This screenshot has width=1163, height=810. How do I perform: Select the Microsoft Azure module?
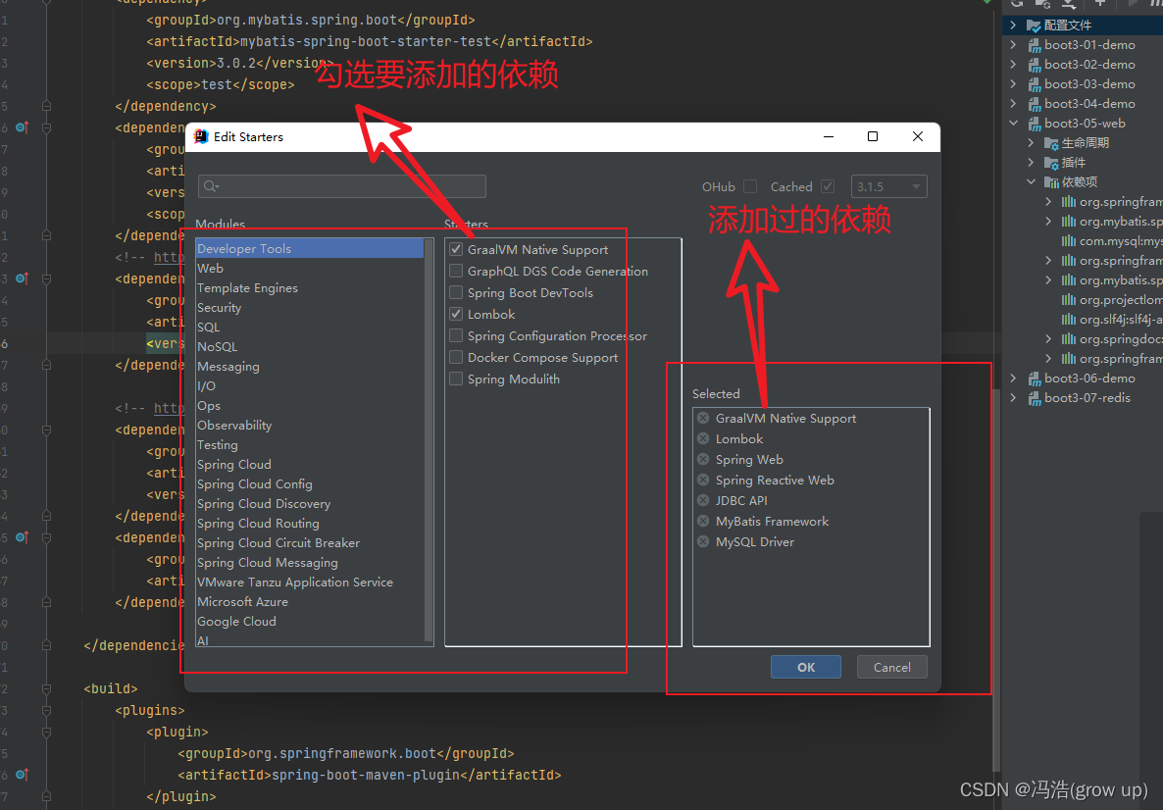click(309, 602)
